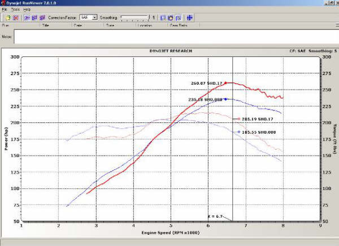
Task: Sort by the Gear Ratio column header
Action: tap(184, 25)
